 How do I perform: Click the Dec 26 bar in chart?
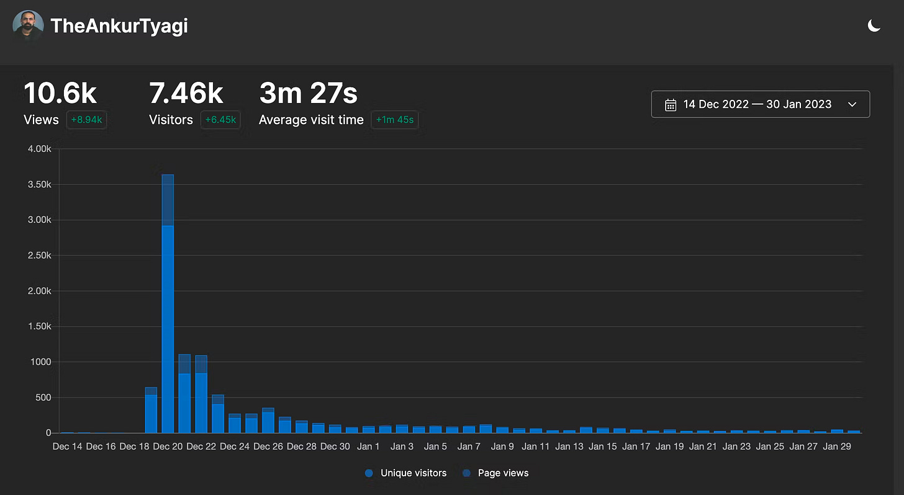(268, 420)
